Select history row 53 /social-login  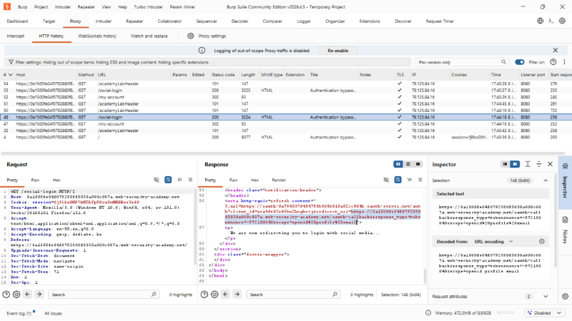[x=286, y=91]
